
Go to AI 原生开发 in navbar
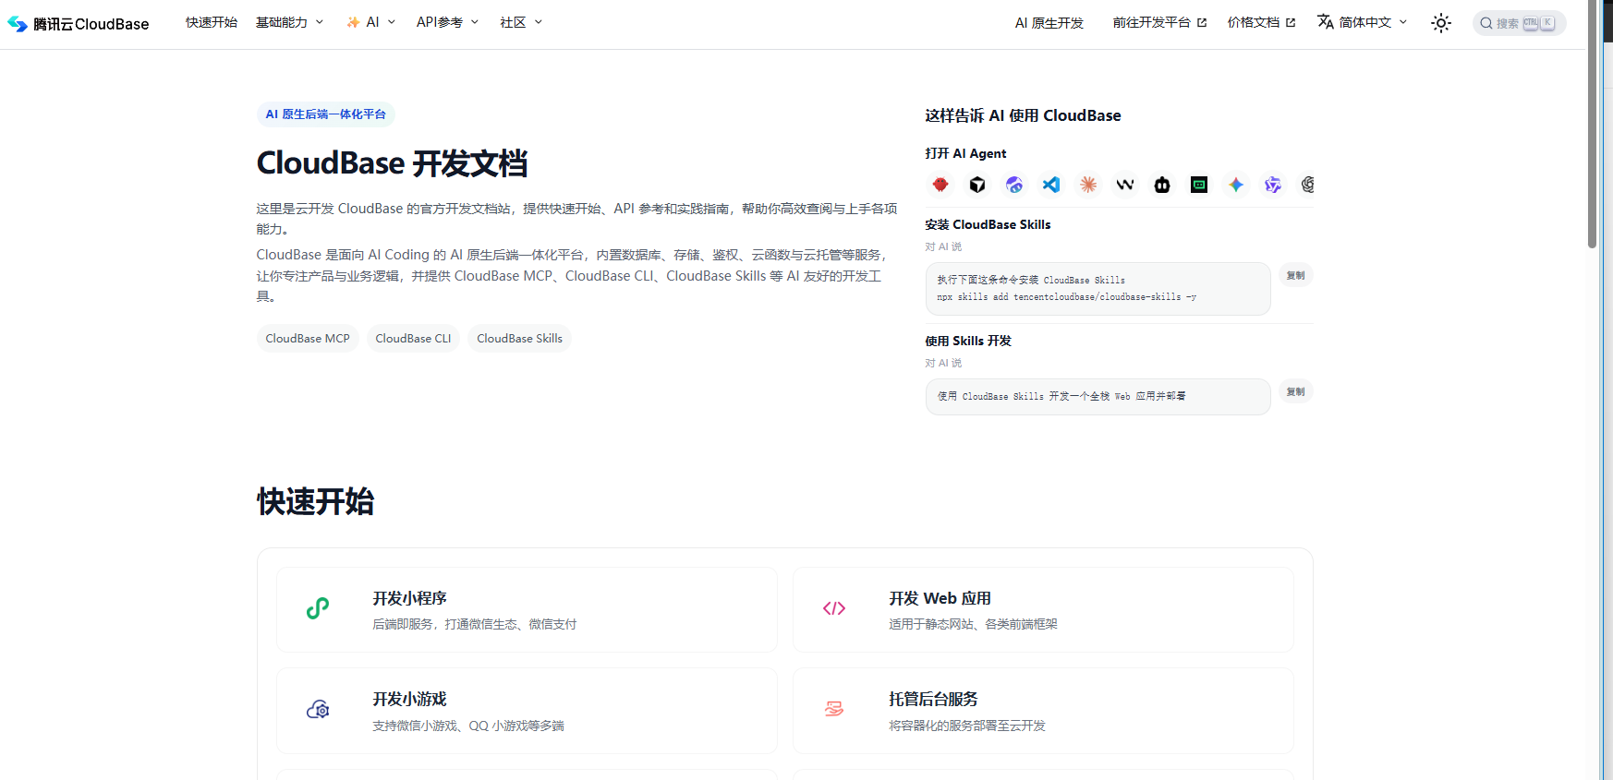(x=1049, y=23)
